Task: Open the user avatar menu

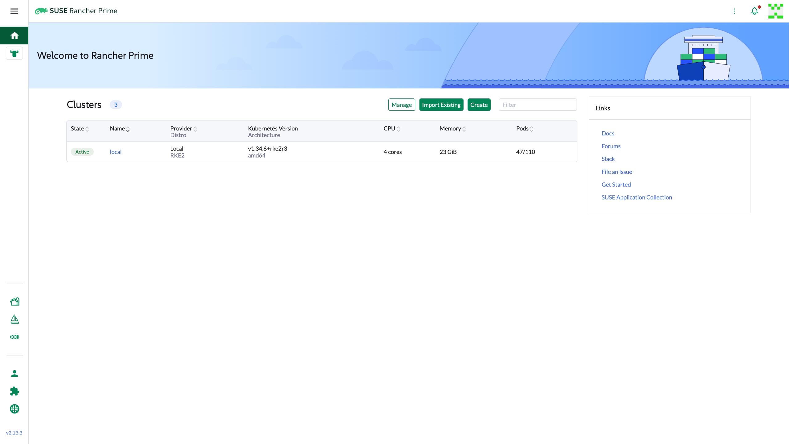Action: pyautogui.click(x=776, y=11)
